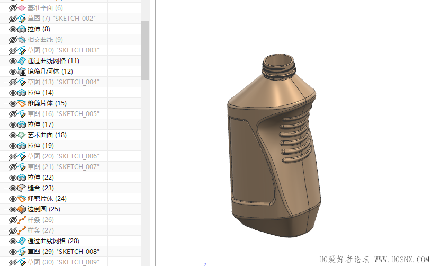Select 草图 (29) "SKETCH_008" text
This screenshot has width=432, height=266.
(64, 252)
